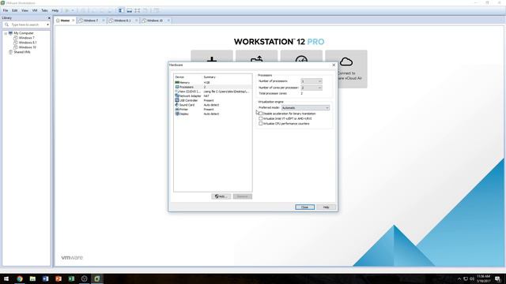Viewport: 506px width, 284px height.
Task: Open the Edit menu
Action: [14, 10]
